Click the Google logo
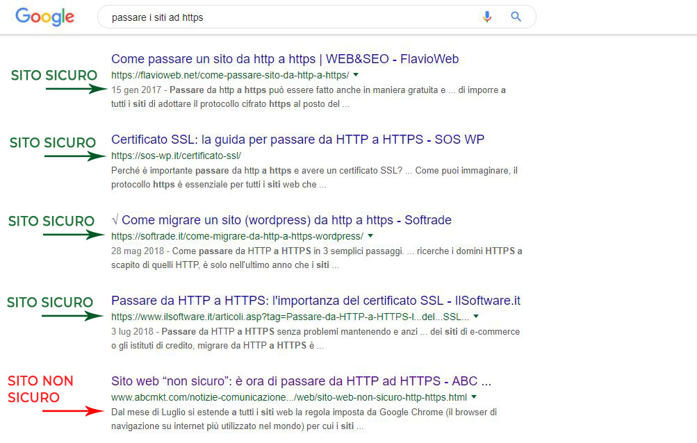The height and width of the screenshot is (443, 697). 44,17
